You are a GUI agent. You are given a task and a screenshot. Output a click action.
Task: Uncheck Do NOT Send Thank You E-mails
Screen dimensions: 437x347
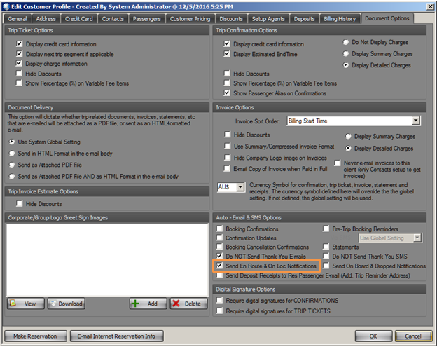click(220, 256)
